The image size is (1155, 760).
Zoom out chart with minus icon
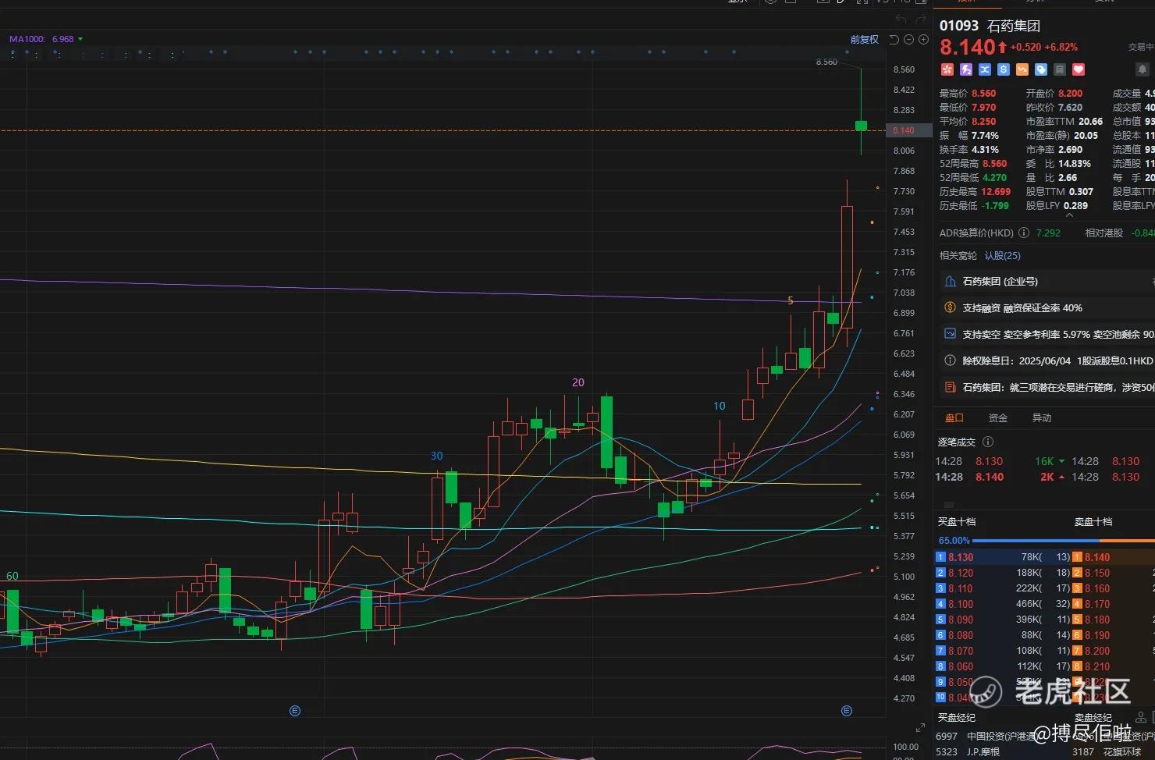(909, 39)
